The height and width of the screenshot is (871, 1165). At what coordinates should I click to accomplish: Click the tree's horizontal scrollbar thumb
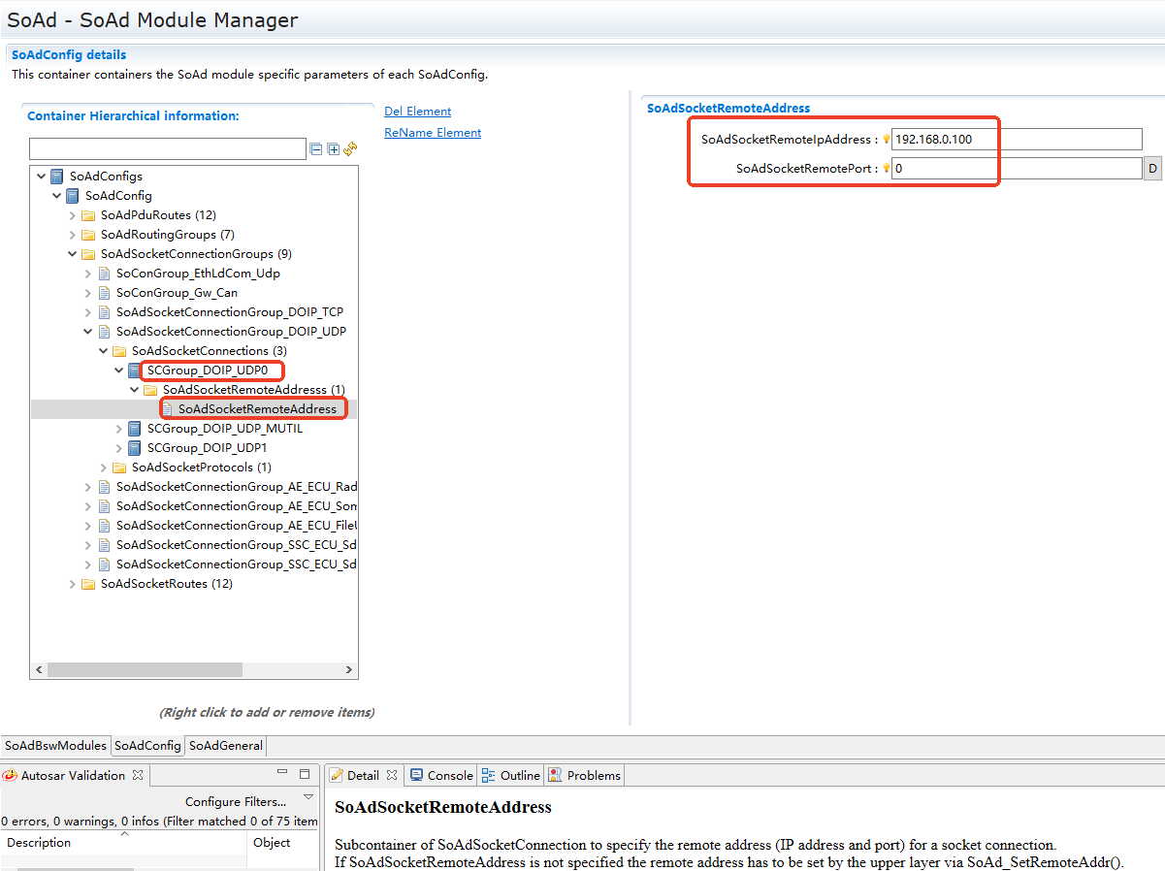[x=145, y=670]
